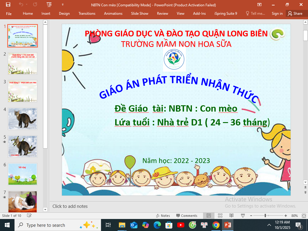Expand hidden system tray icons
Viewport: 308px width, 231px height.
pyautogui.click(x=269, y=225)
